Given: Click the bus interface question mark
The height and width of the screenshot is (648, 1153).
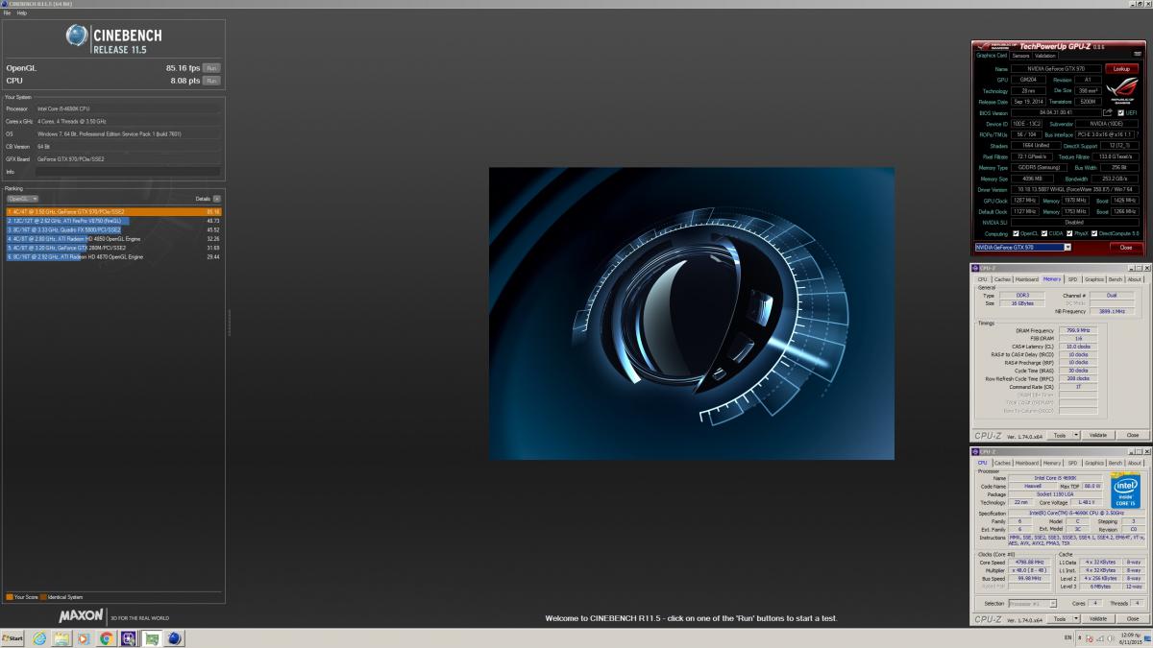Looking at the screenshot, I should pyautogui.click(x=1138, y=134).
